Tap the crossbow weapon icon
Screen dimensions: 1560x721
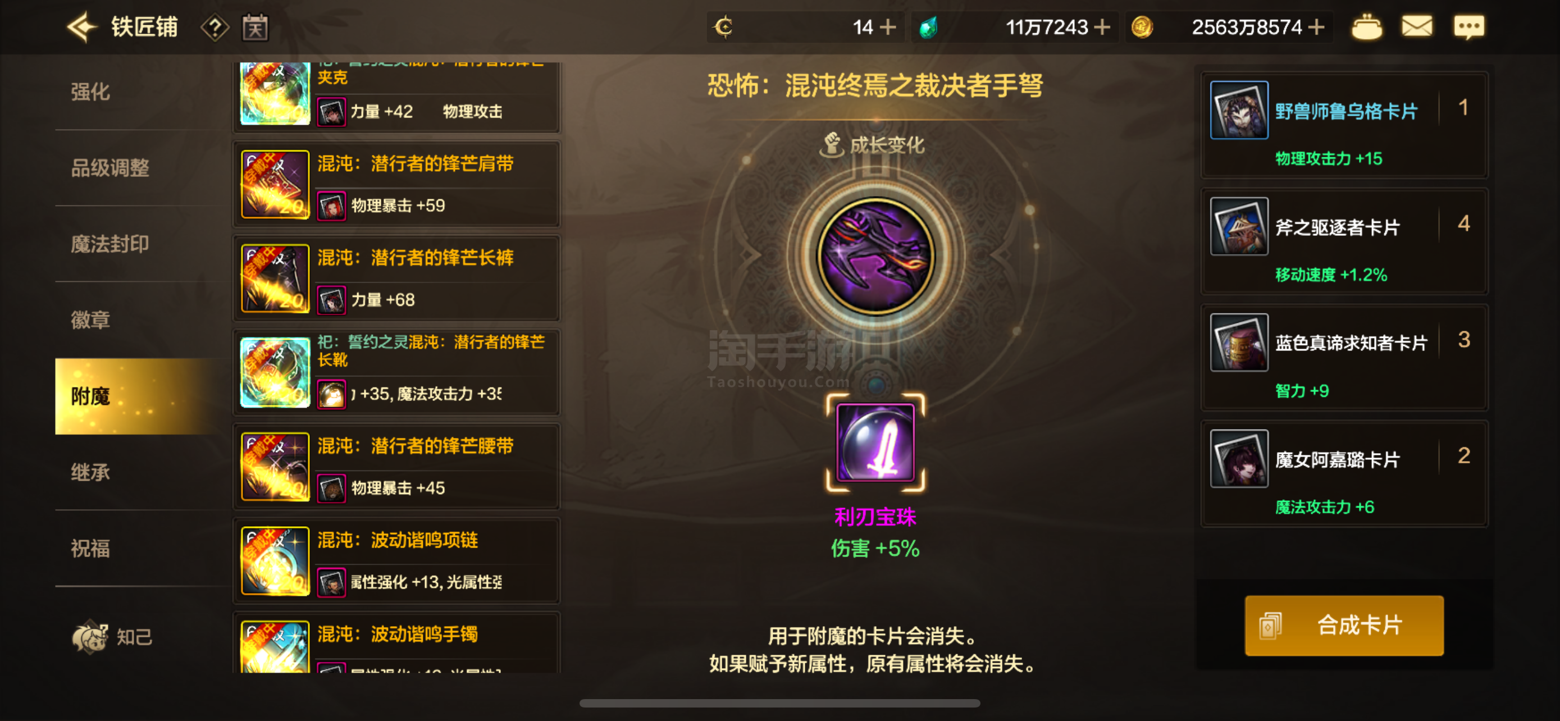[x=875, y=257]
